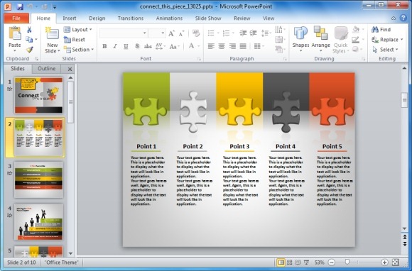Expand the Layout dropdown
Viewport: 412px width, 271px height.
(x=77, y=30)
